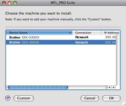Sort list by Device Name column
The width and height of the screenshot is (126, 106).
(x=39, y=33)
